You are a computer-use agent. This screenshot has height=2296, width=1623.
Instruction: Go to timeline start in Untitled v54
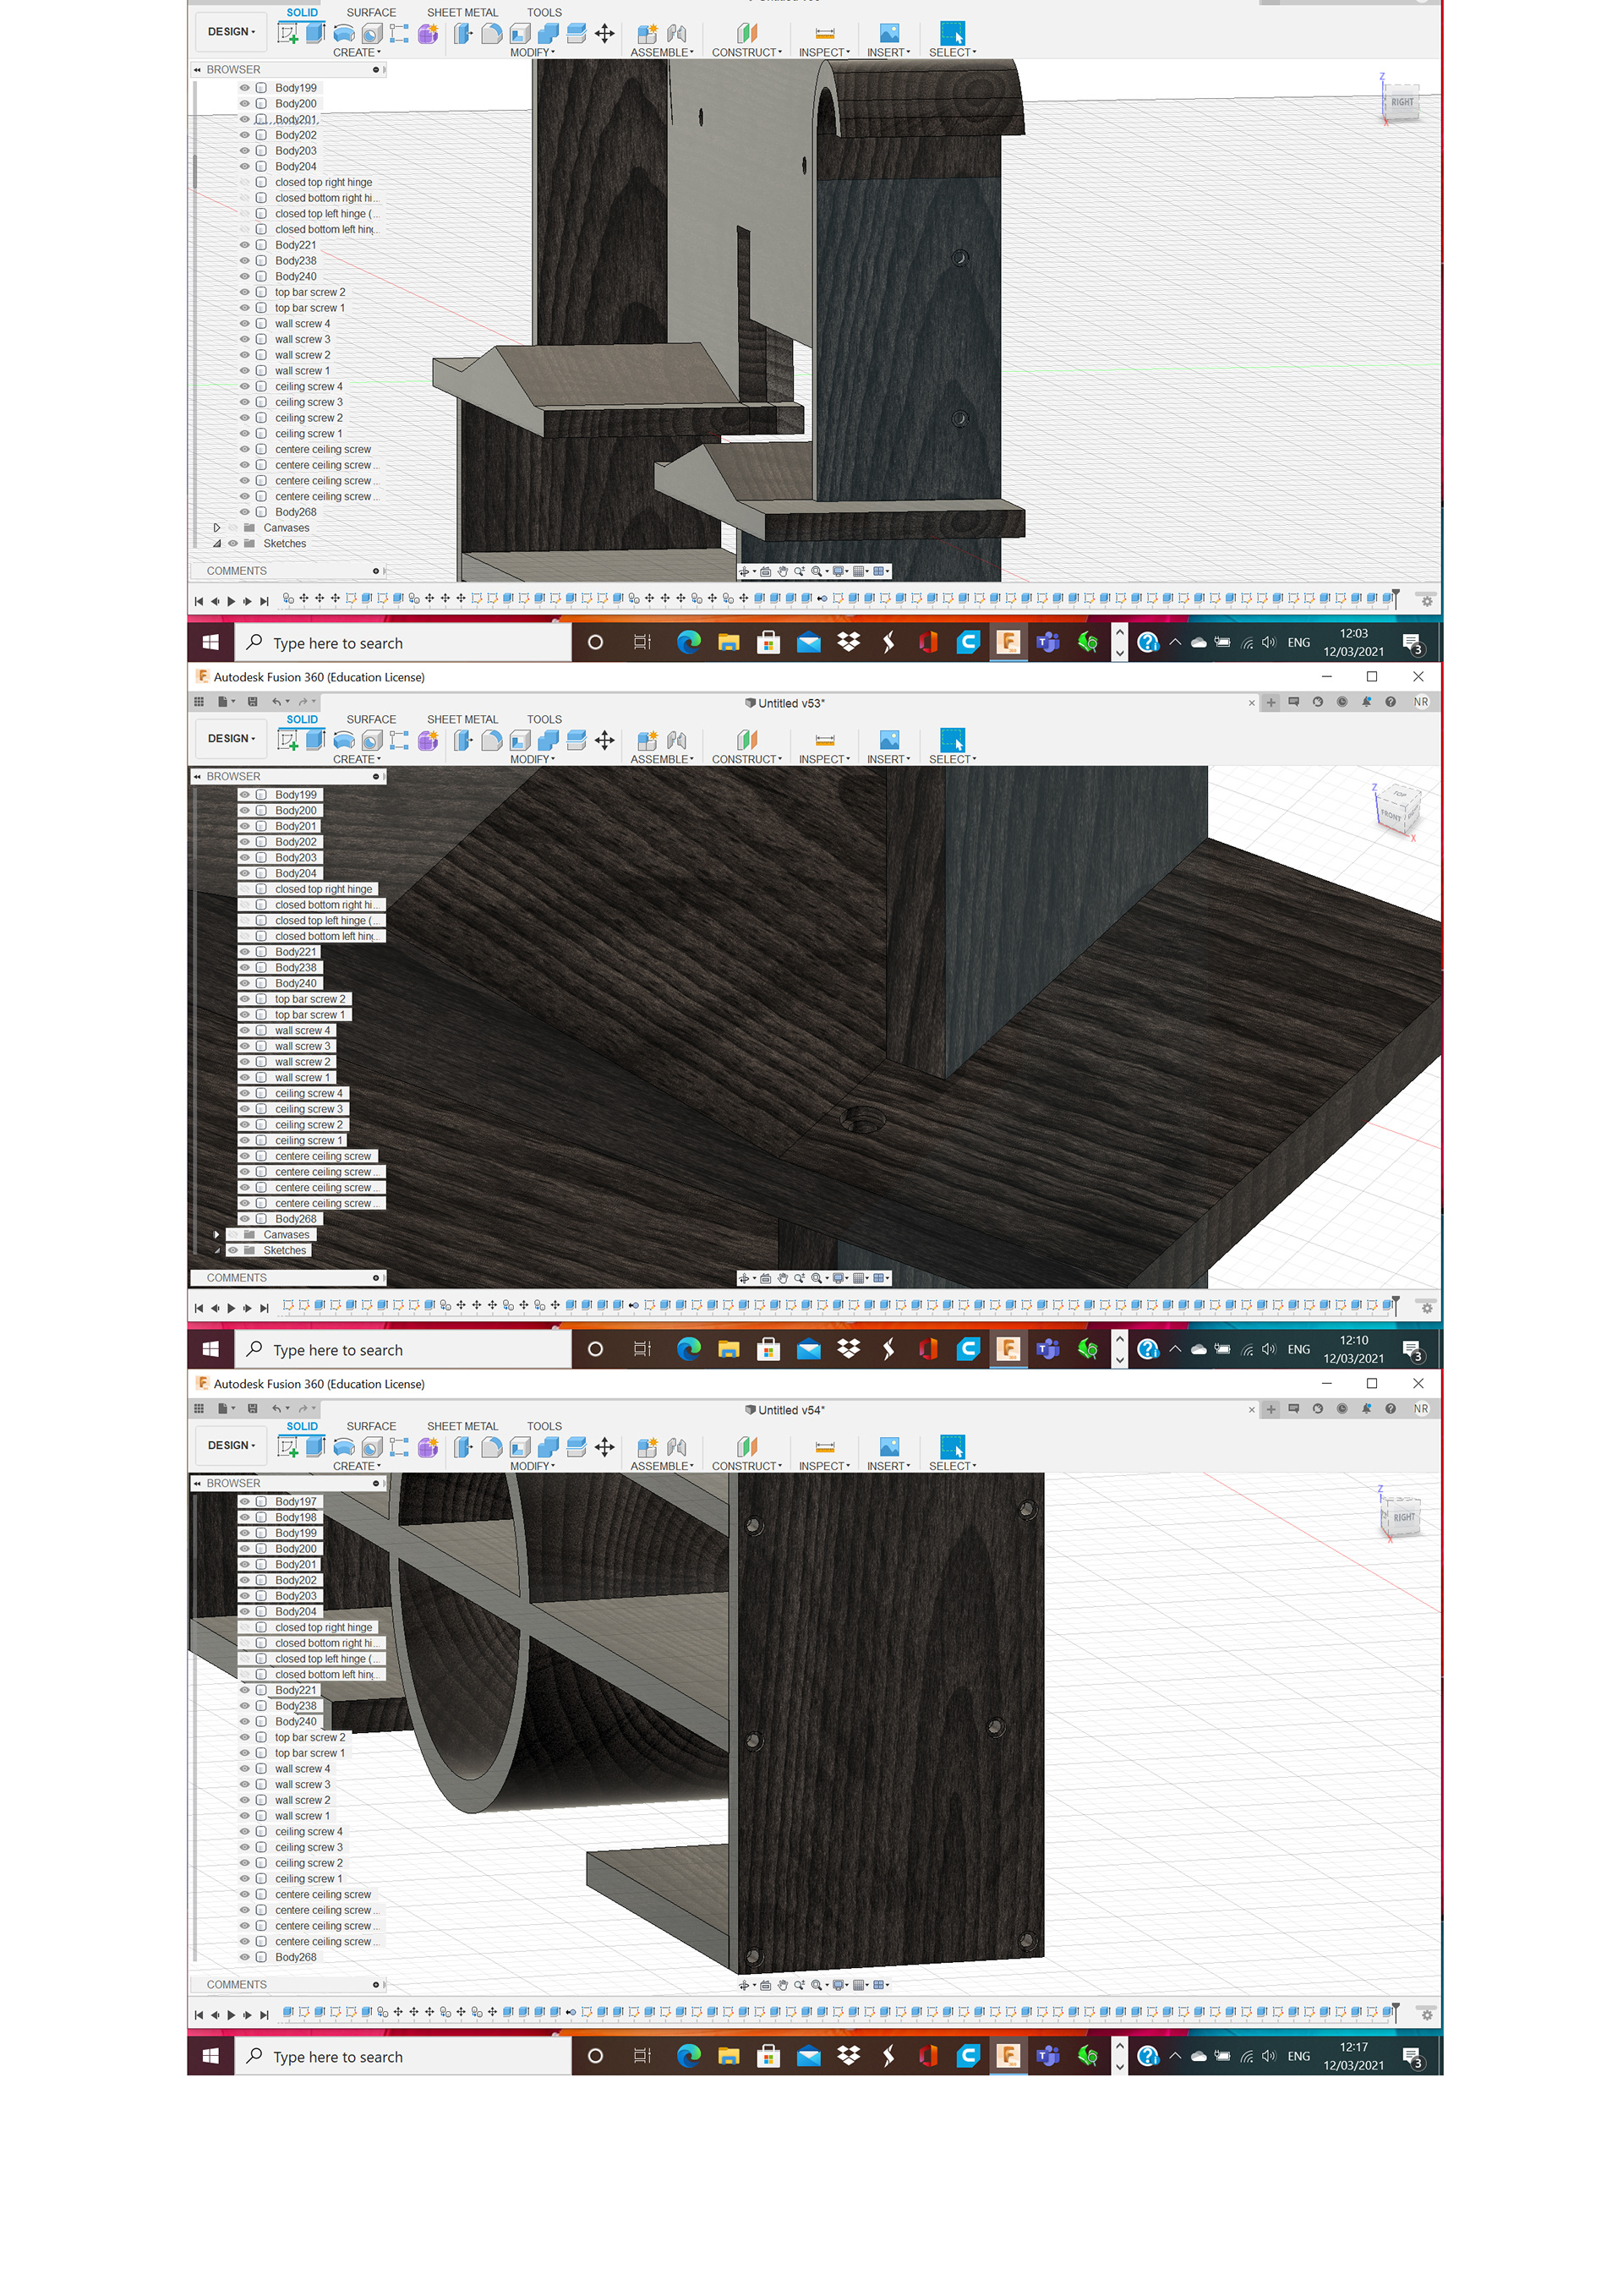pos(198,2015)
